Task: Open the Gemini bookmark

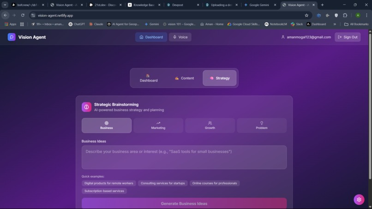Action: [x=151, y=24]
